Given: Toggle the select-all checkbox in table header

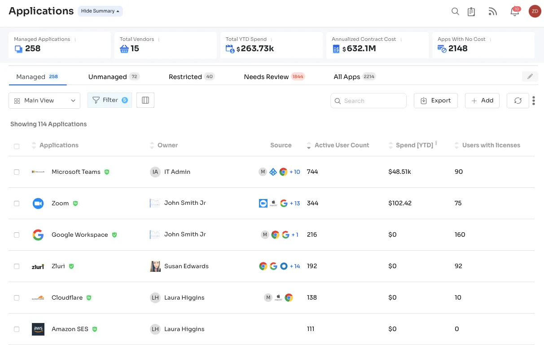Looking at the screenshot, I should (x=17, y=146).
